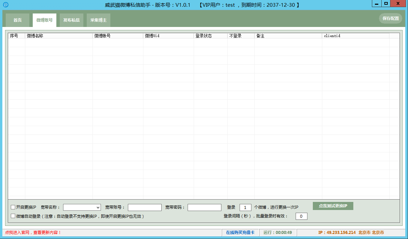Click the 点我测试更换IP button
The image size is (408, 239).
333,206
